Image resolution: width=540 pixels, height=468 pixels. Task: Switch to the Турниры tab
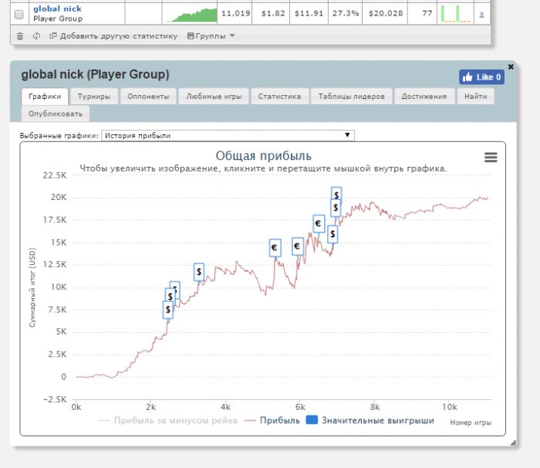[94, 97]
